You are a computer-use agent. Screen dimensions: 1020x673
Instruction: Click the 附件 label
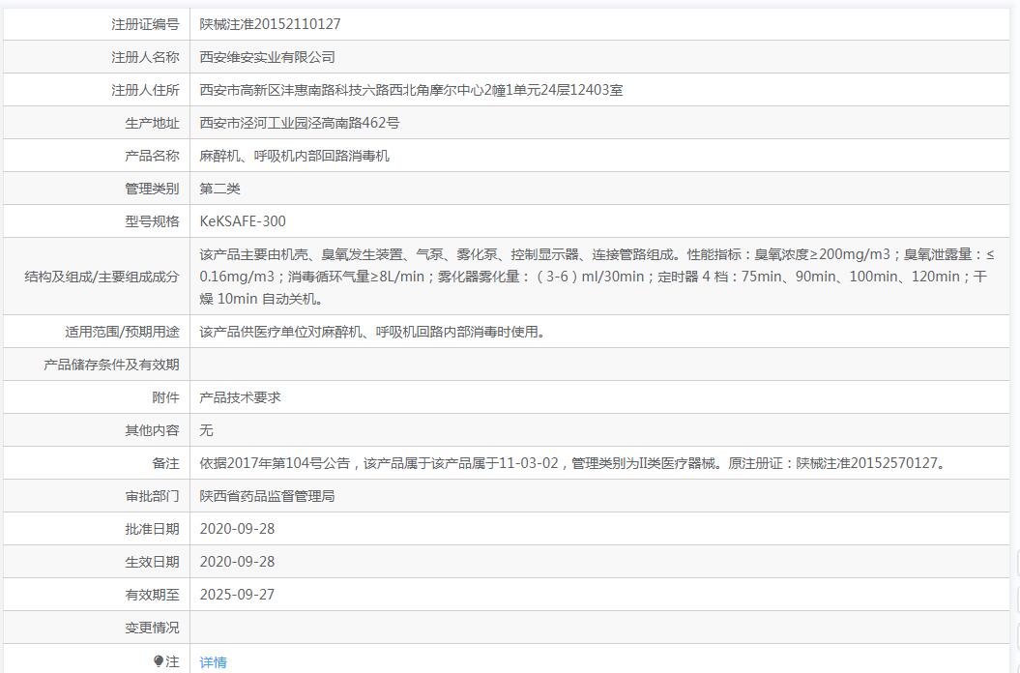click(166, 397)
